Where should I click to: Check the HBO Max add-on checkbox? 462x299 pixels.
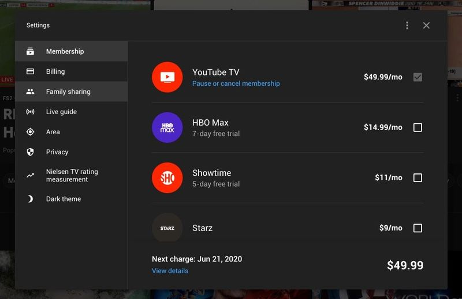click(x=418, y=127)
